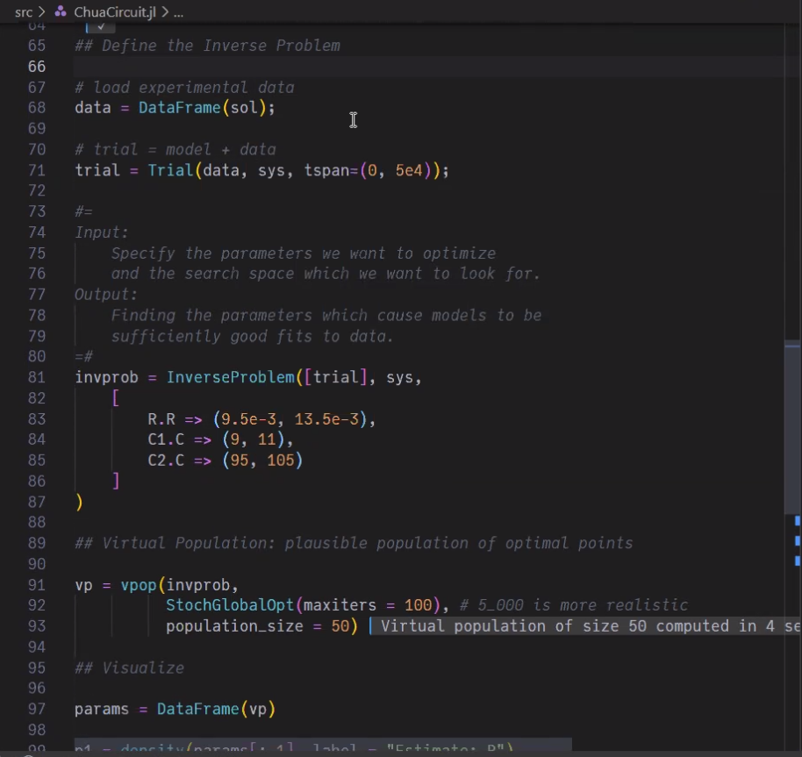Click line number 66 in gutter

tap(36, 67)
